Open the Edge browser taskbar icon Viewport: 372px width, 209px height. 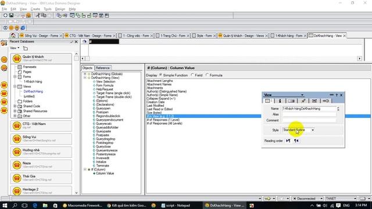[x=35, y=206]
